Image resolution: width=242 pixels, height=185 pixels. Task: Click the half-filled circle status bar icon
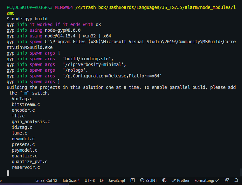(x=164, y=180)
